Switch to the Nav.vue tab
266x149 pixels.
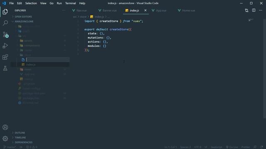[81, 10]
